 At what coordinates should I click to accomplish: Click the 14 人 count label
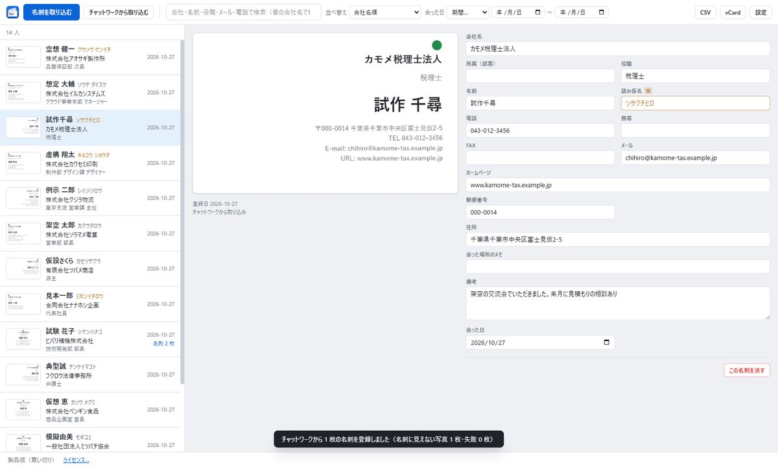pos(12,32)
